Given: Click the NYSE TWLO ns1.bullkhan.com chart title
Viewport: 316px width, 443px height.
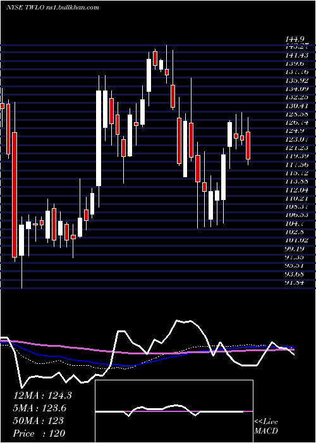Looking at the screenshot, I should pos(52,8).
